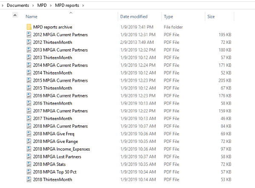Collapse navigation pane using the up chevron
This screenshot has width=255, height=188.
[x=15, y=16]
